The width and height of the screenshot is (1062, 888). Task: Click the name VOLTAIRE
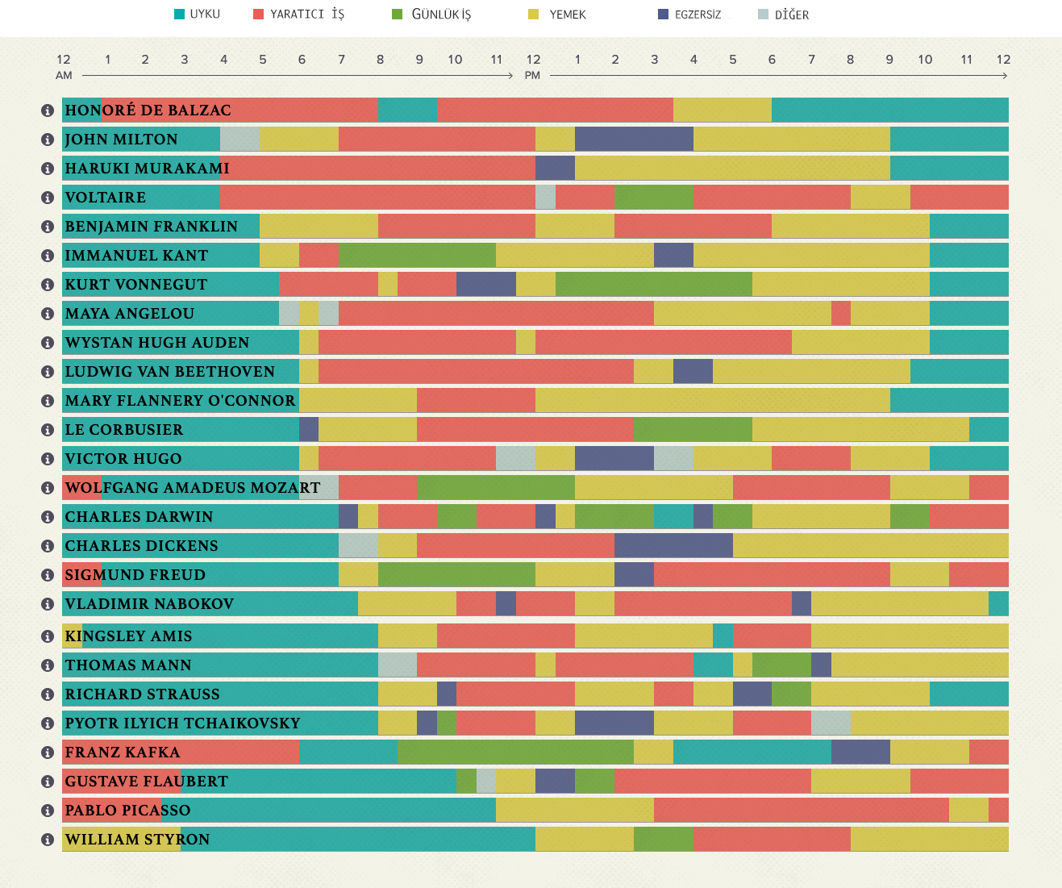coord(106,198)
